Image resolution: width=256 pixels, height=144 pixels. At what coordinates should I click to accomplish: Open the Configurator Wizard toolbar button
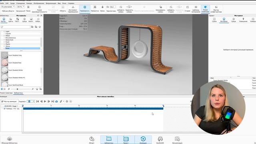(x=216, y=9)
